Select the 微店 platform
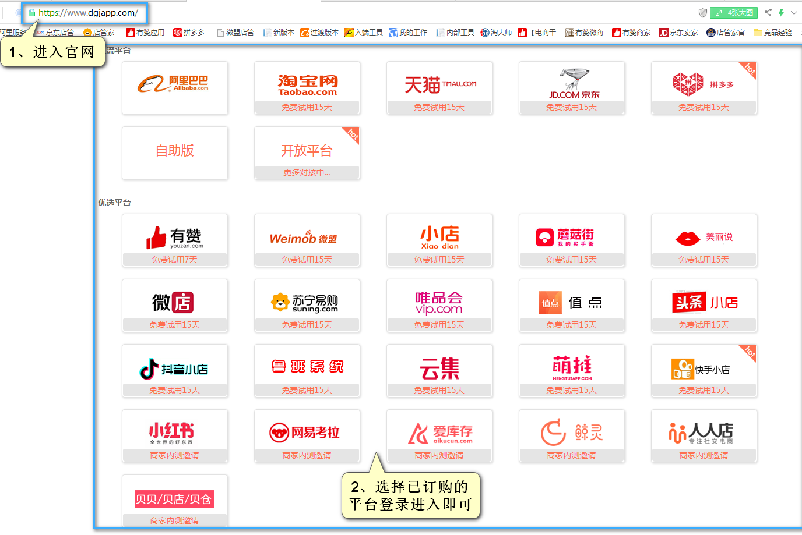The height and width of the screenshot is (535, 802). coord(175,306)
